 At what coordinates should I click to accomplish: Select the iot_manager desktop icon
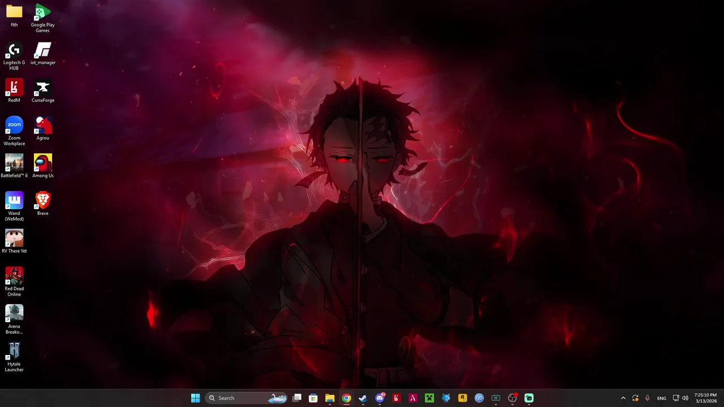point(43,53)
